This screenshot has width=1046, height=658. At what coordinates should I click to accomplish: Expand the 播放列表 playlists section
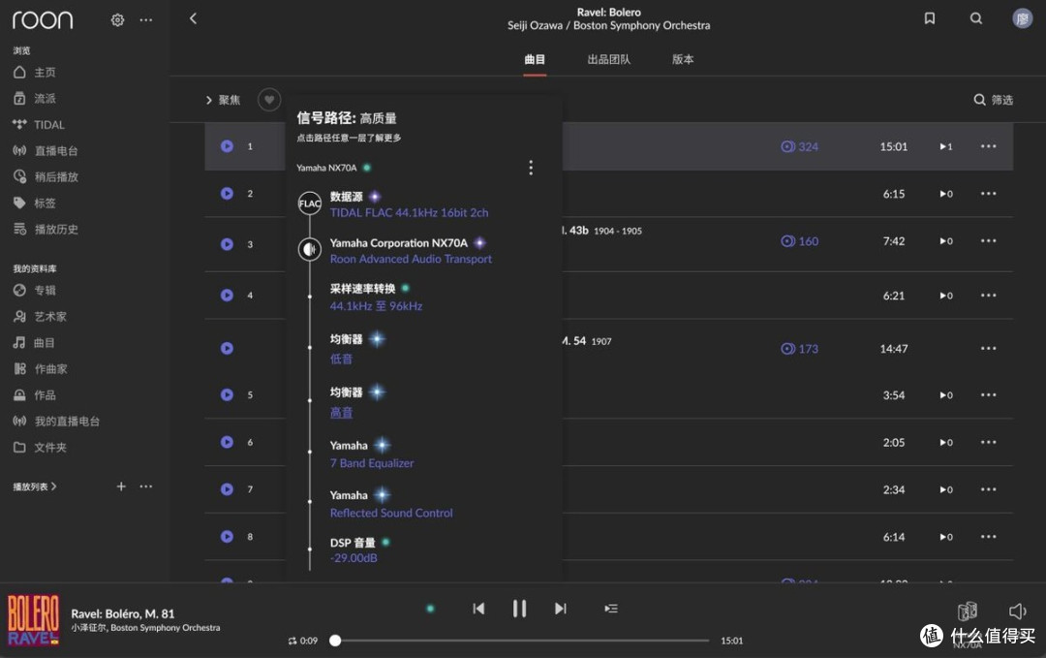[35, 486]
